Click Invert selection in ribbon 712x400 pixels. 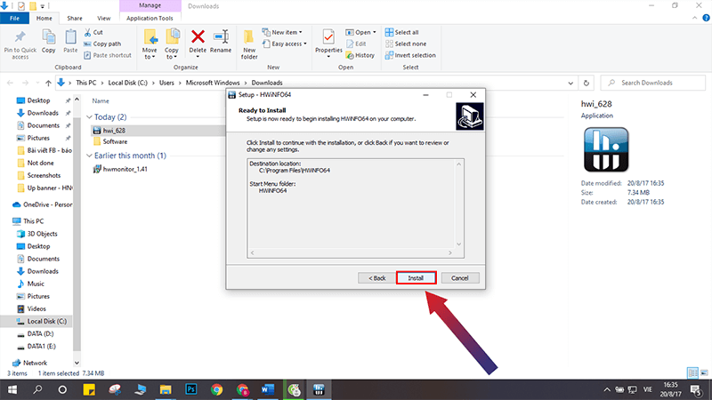click(x=410, y=55)
